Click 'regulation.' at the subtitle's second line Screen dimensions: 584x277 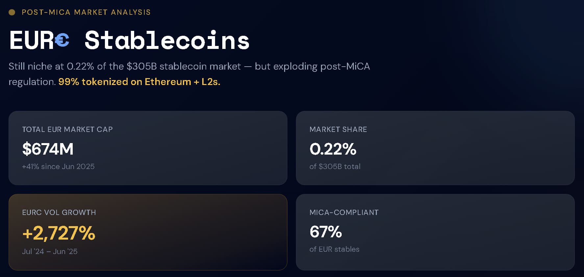point(32,82)
